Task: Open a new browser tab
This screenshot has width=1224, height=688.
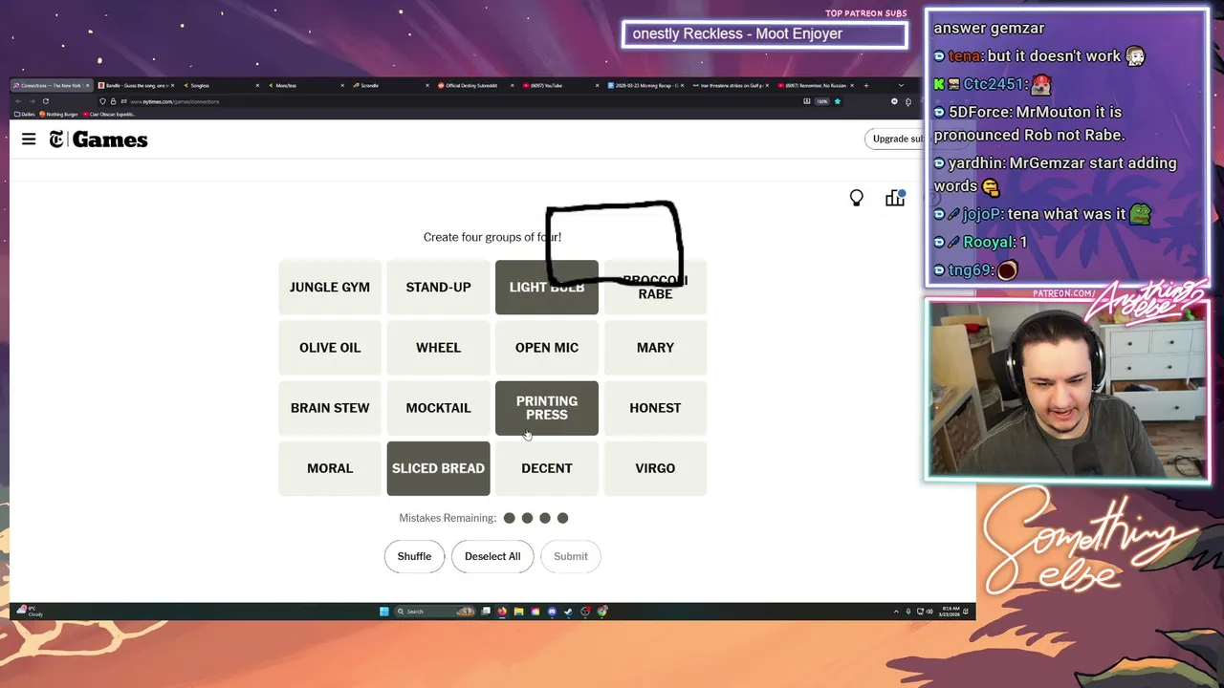Action: click(866, 86)
